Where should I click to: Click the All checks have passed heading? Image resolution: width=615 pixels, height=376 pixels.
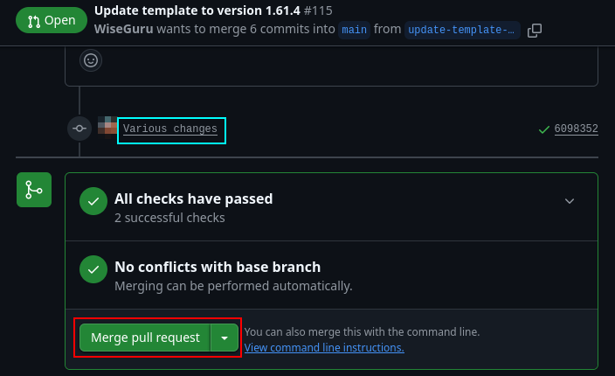point(194,198)
